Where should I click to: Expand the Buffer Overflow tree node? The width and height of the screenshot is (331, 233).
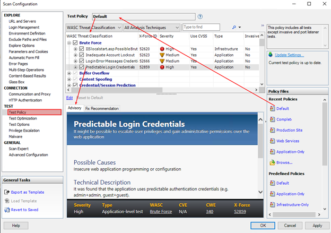pyautogui.click(x=69, y=74)
